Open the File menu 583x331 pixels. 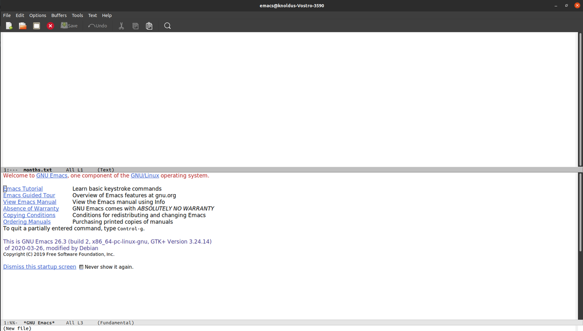click(7, 15)
